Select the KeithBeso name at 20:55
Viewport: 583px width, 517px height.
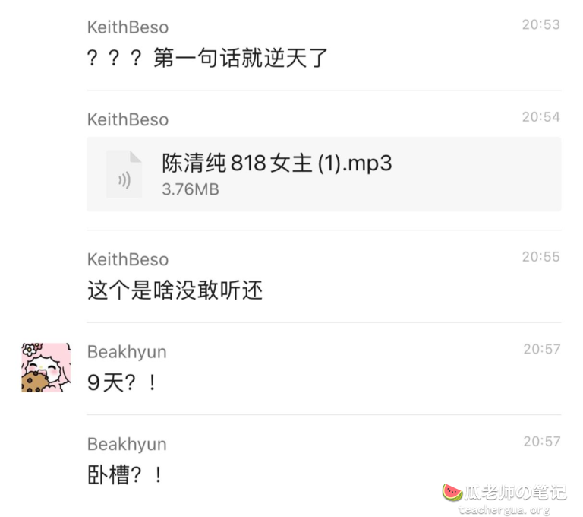(128, 259)
